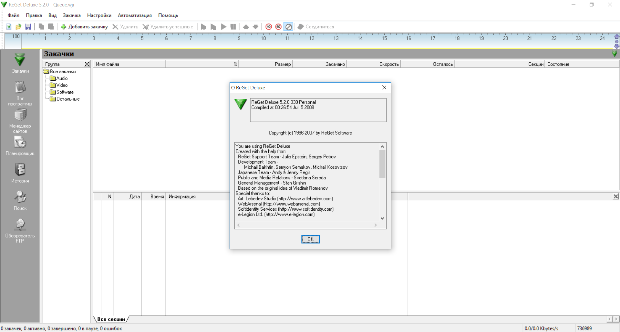Sort by the Скорость column header
Viewport: 620px width, 332px height.
coord(373,64)
